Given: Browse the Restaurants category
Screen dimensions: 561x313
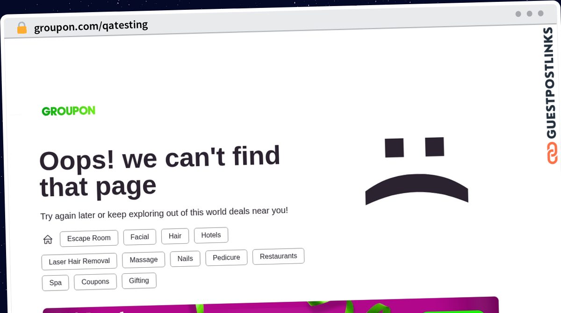Looking at the screenshot, I should pos(278,256).
